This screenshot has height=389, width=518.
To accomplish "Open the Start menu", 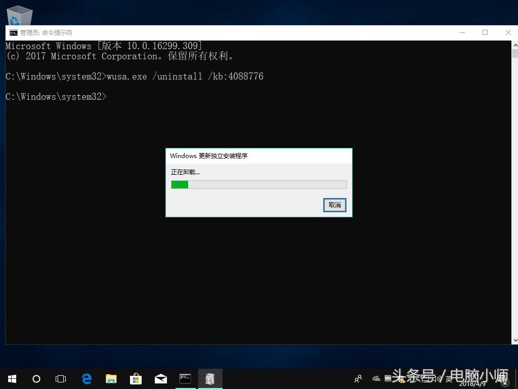I will [x=11, y=378].
